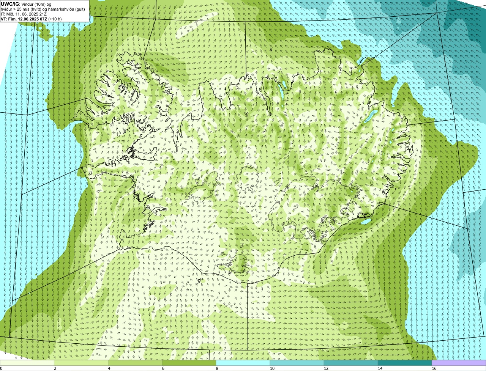This screenshot has width=486, height=371.
Task: Click the turquoise 10–12 m/s legend swatch
Action: 297,363
